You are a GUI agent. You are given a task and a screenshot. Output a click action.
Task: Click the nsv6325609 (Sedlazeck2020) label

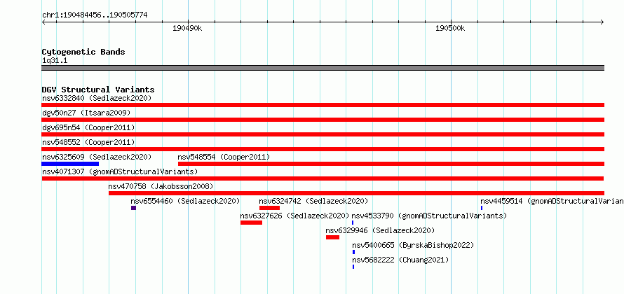point(97,157)
